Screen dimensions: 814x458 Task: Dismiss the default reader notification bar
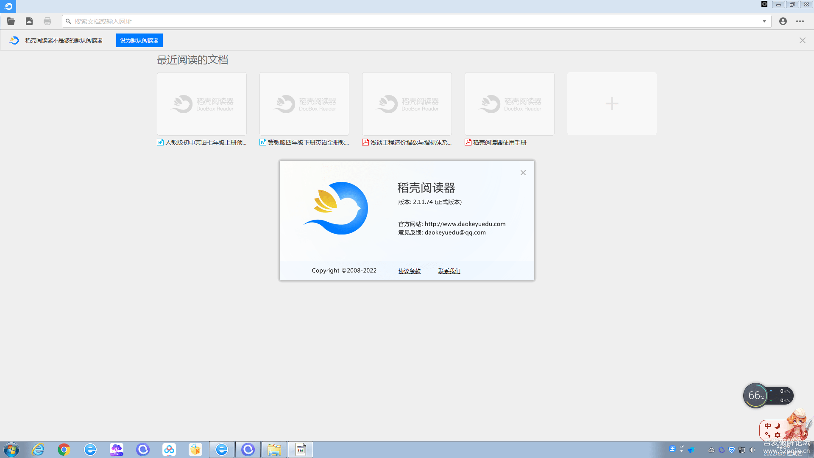(x=803, y=40)
